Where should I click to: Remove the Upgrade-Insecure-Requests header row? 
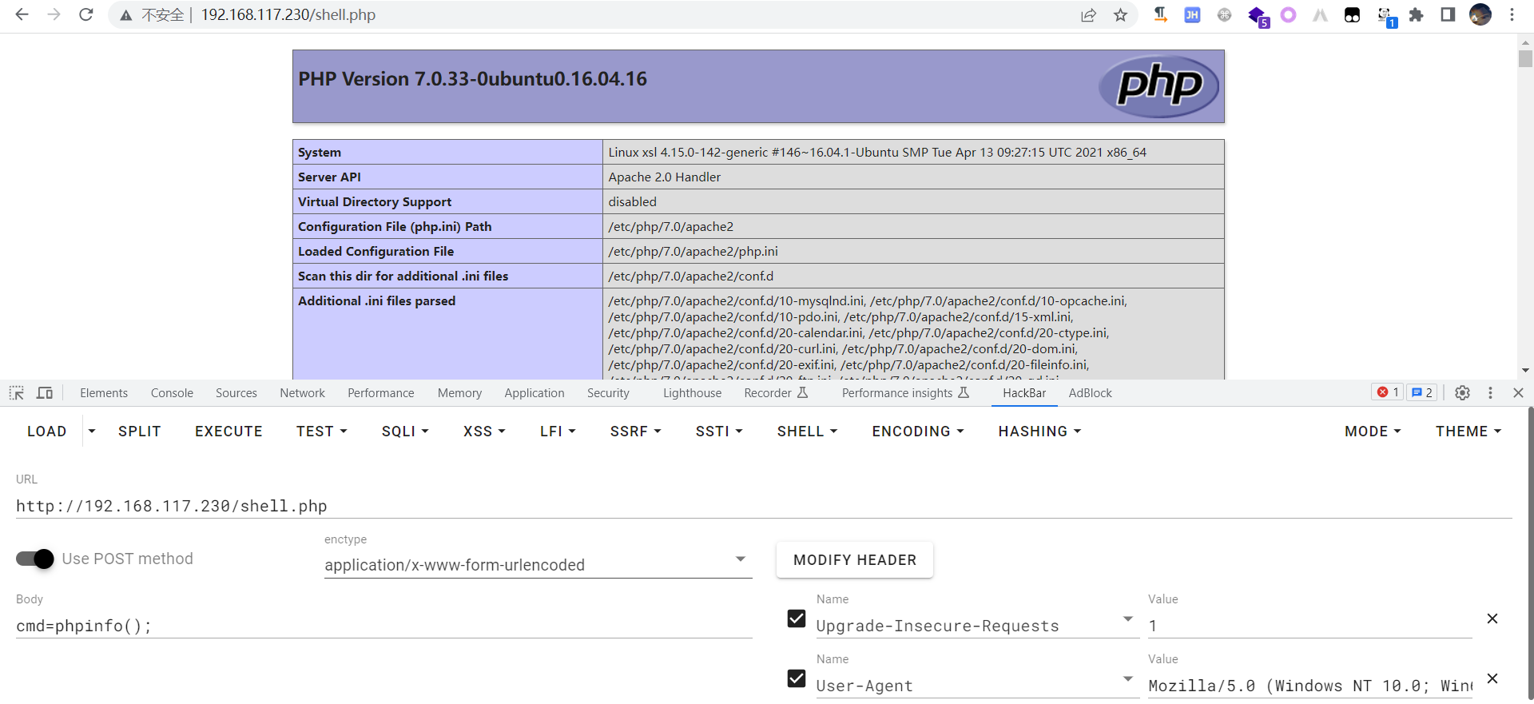[x=1492, y=618]
